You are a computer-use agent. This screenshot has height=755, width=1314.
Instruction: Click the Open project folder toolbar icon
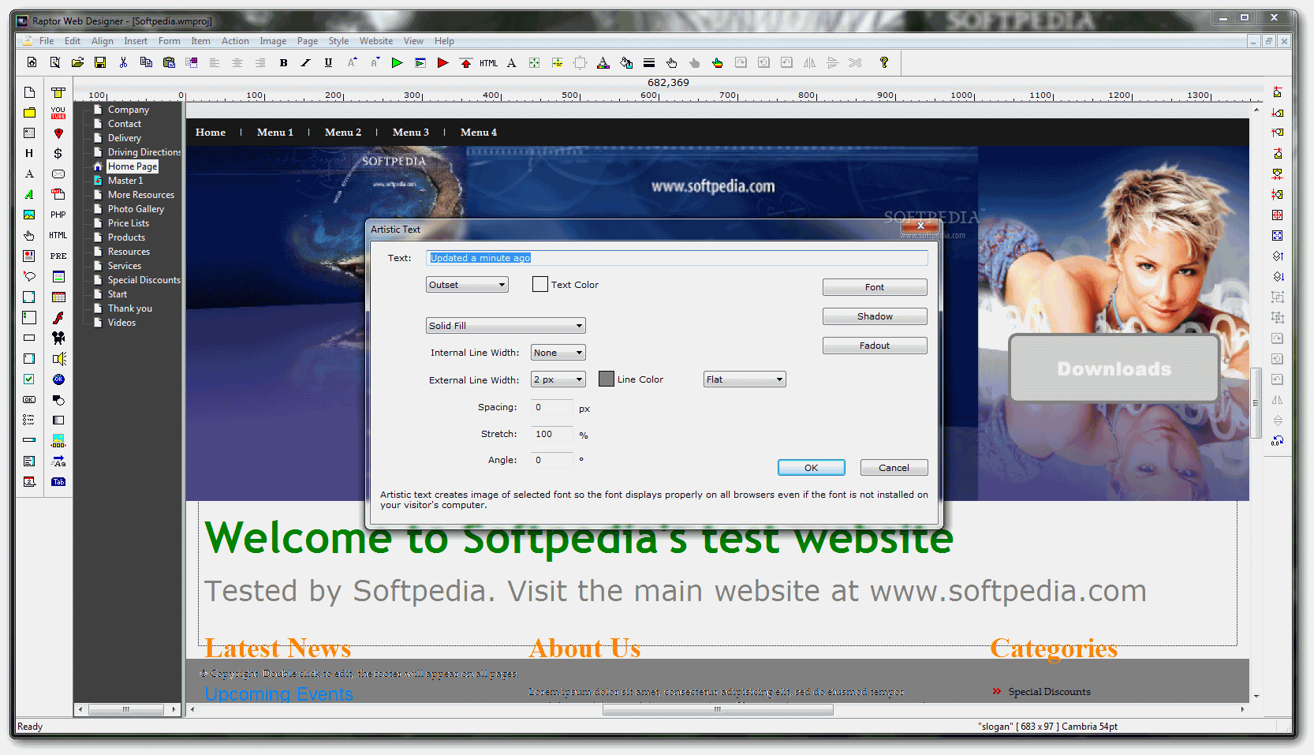77,62
